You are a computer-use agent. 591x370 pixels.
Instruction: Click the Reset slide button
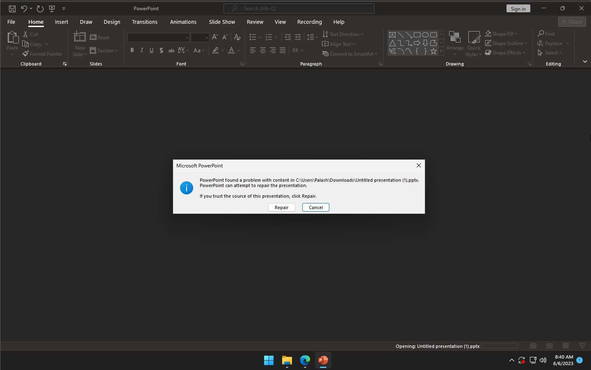100,37
